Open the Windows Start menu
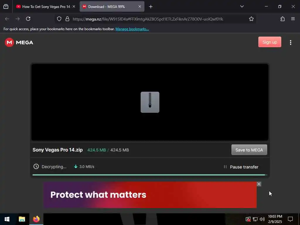The width and height of the screenshot is (300, 225). coord(7,219)
